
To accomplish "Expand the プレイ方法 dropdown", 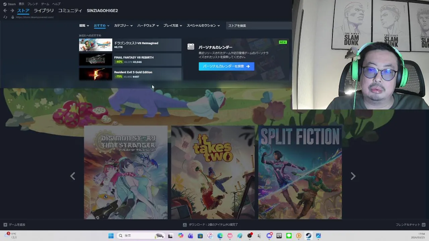I will click(173, 25).
